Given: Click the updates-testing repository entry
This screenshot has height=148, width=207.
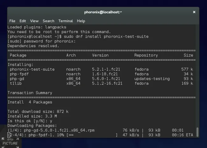Looking at the screenshot, I should (152, 79).
